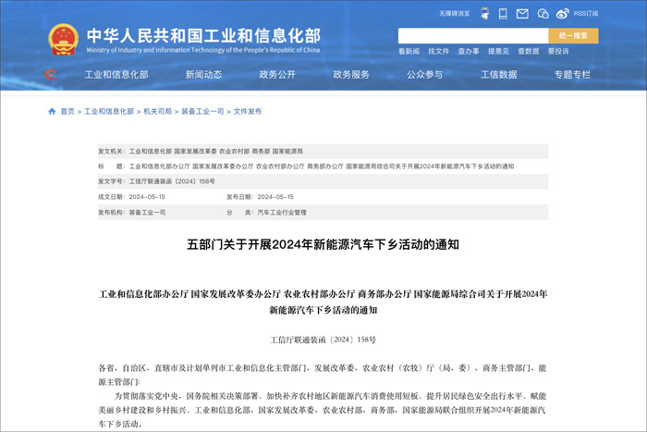
Task: Select 要投诉 quick link
Action: [x=558, y=51]
